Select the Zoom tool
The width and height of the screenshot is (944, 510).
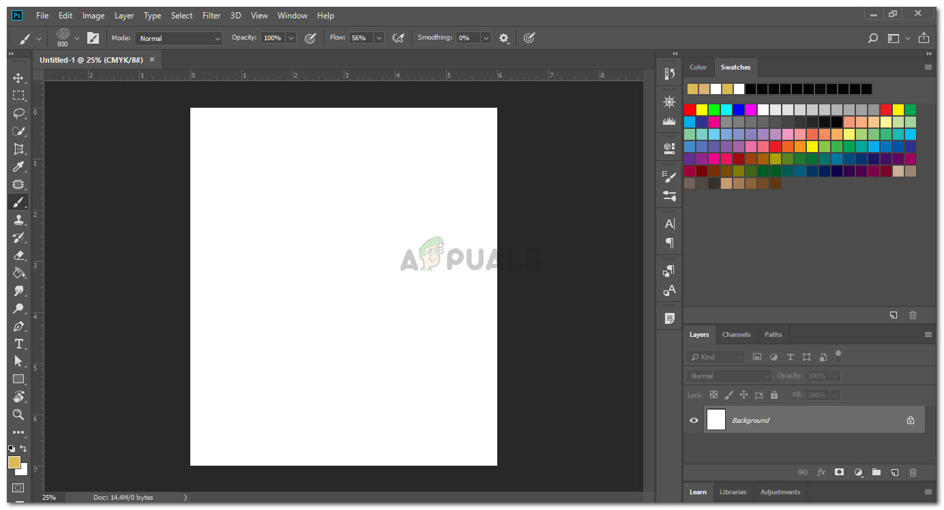click(x=18, y=415)
